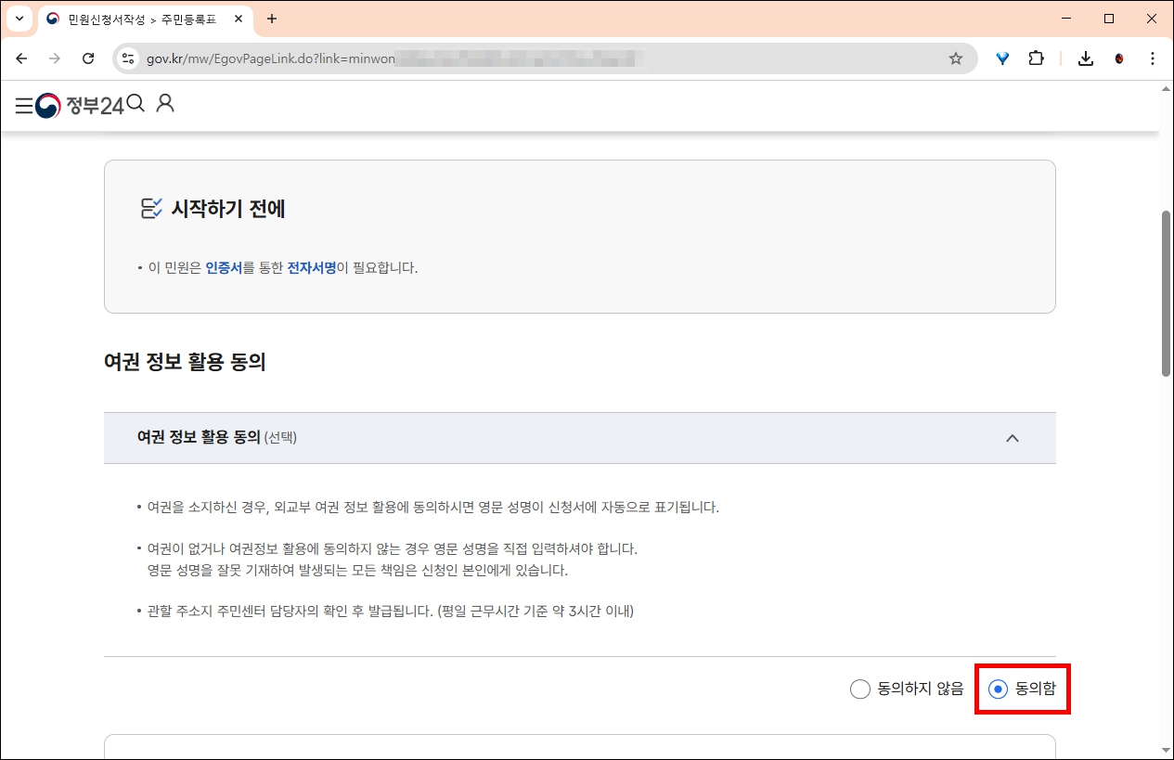Select the 동의하지 않음 radio button

[x=860, y=689]
